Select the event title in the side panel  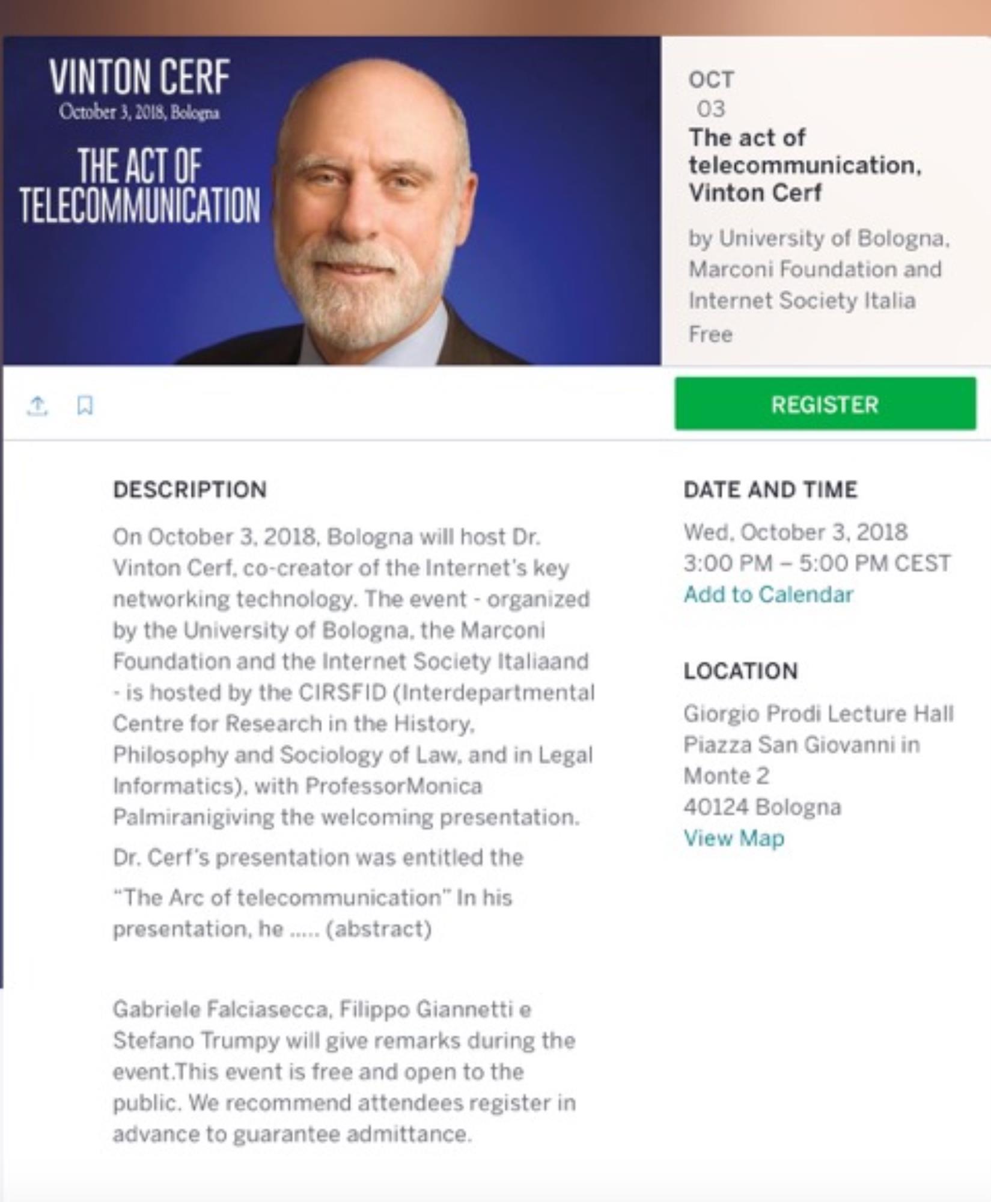click(x=804, y=165)
